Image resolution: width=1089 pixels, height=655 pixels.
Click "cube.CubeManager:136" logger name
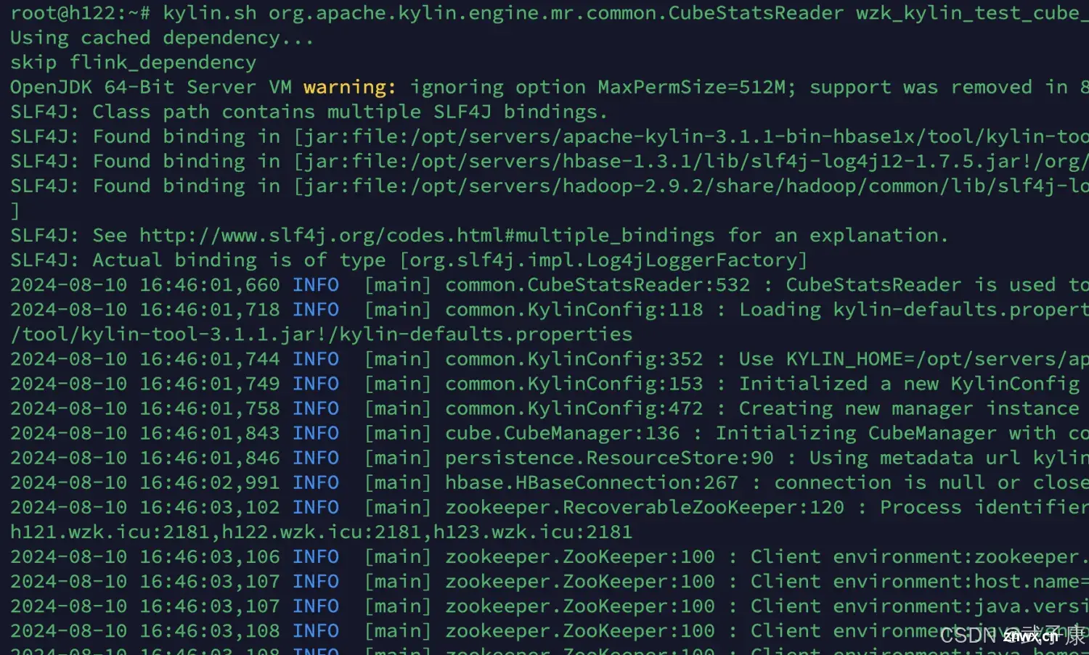click(x=563, y=433)
